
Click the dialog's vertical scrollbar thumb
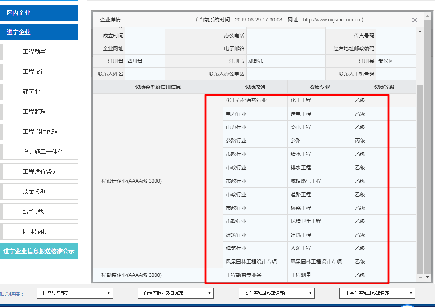pyautogui.click(x=420, y=178)
